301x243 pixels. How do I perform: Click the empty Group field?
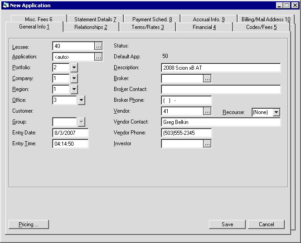[x=64, y=122]
